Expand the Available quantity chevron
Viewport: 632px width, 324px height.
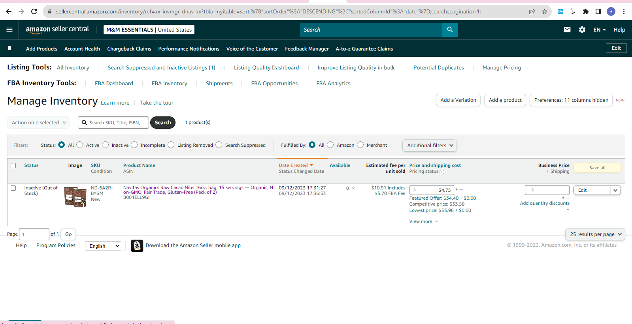click(353, 188)
